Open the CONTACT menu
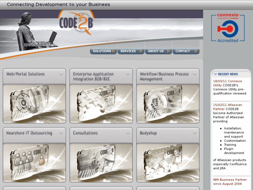Image resolution: width=253 pixels, height=190 pixels. pyautogui.click(x=186, y=51)
